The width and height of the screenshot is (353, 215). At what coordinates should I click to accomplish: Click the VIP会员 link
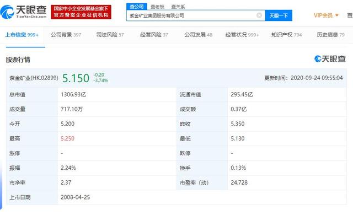(323, 15)
